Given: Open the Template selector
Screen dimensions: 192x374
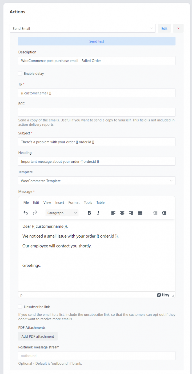Looking at the screenshot, I should pyautogui.click(x=97, y=181).
